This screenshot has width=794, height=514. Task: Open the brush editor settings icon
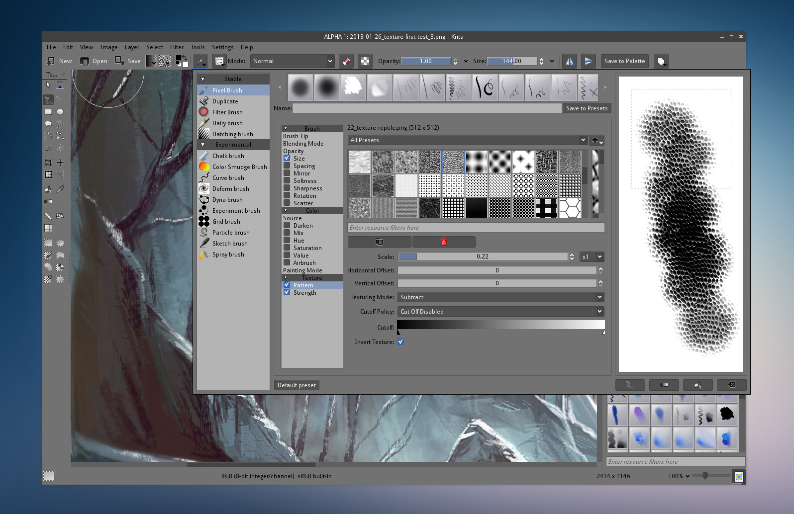click(x=200, y=61)
